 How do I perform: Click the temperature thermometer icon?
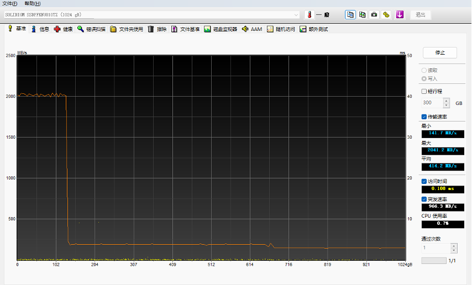310,15
